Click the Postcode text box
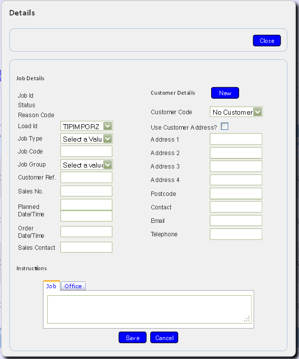Screen dimensions: 299x359 pyautogui.click(x=236, y=193)
